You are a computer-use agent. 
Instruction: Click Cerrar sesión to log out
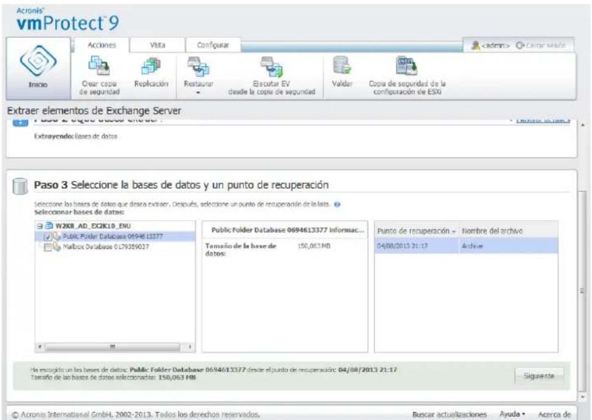pos(541,46)
